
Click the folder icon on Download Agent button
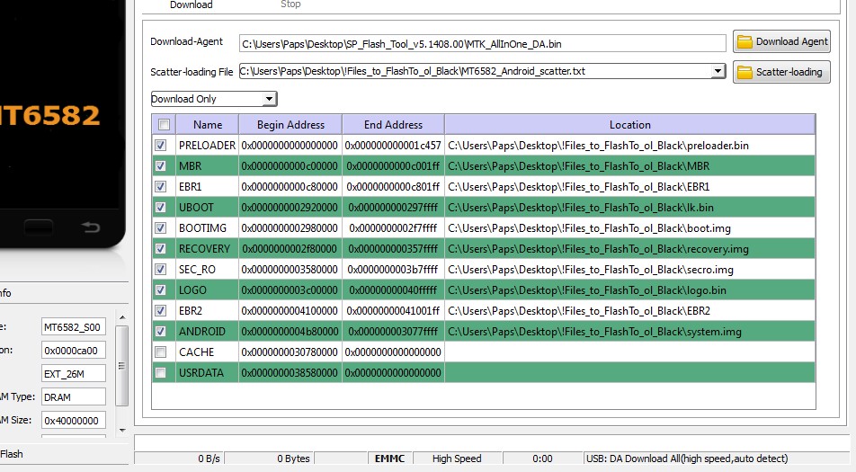[745, 41]
